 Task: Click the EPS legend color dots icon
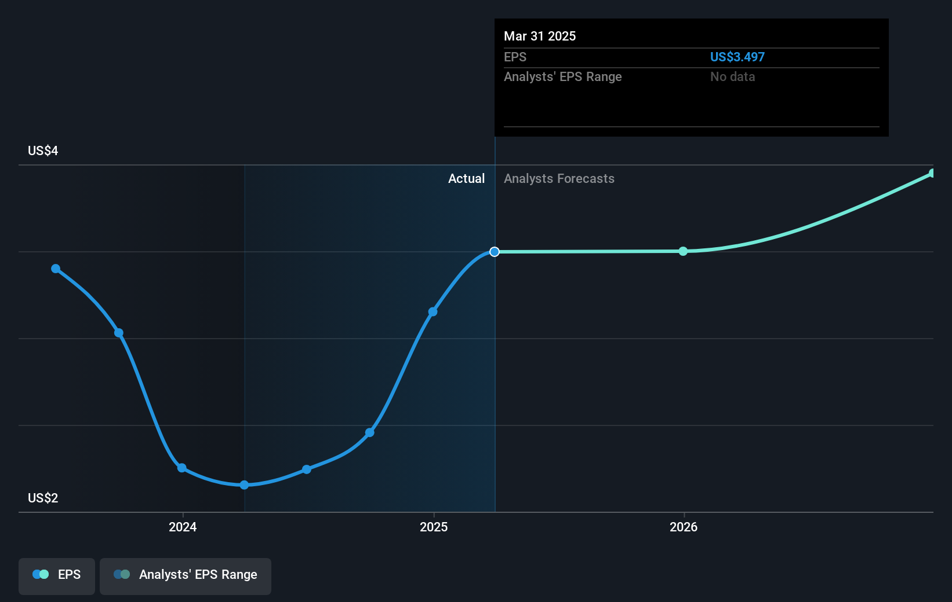tap(41, 574)
